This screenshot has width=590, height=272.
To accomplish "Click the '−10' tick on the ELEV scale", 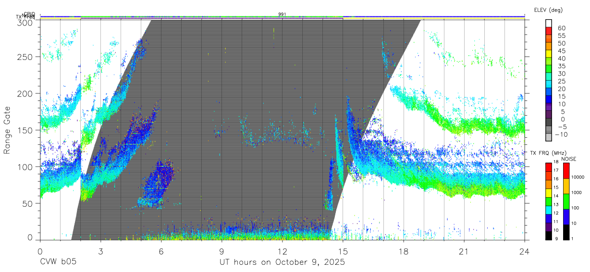I will 562,134.
